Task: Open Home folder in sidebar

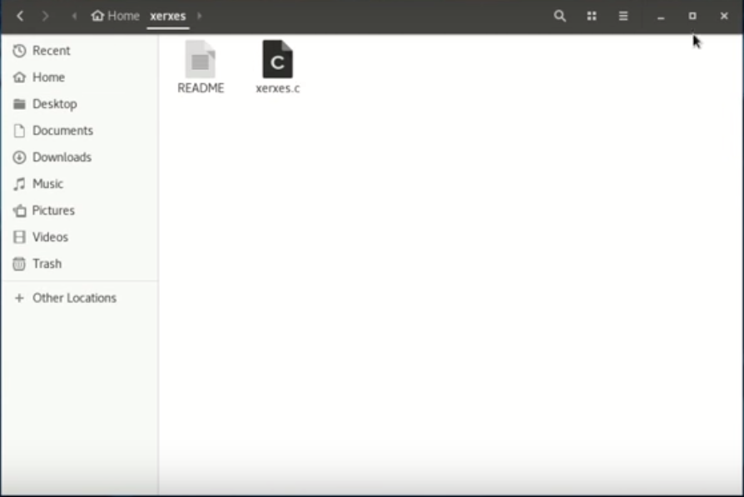Action: click(48, 77)
